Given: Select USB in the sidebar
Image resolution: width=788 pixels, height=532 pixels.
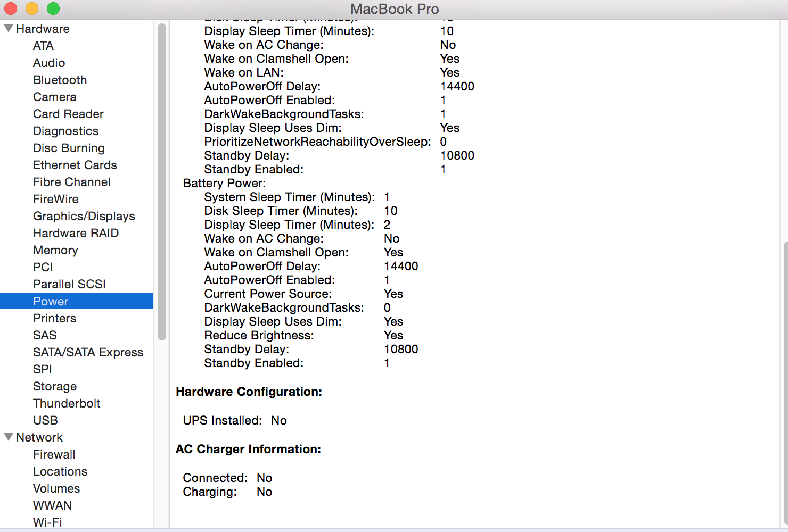Looking at the screenshot, I should pos(45,420).
